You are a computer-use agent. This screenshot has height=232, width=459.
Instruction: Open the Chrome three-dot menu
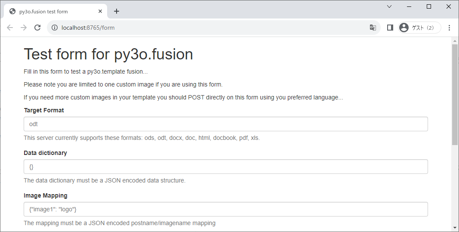coord(449,28)
